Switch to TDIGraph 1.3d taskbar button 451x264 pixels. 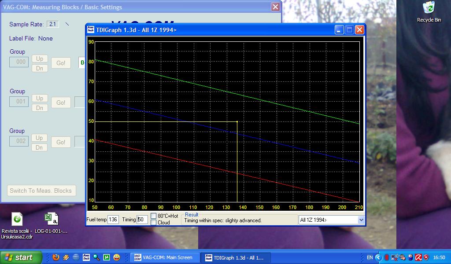coord(236,257)
